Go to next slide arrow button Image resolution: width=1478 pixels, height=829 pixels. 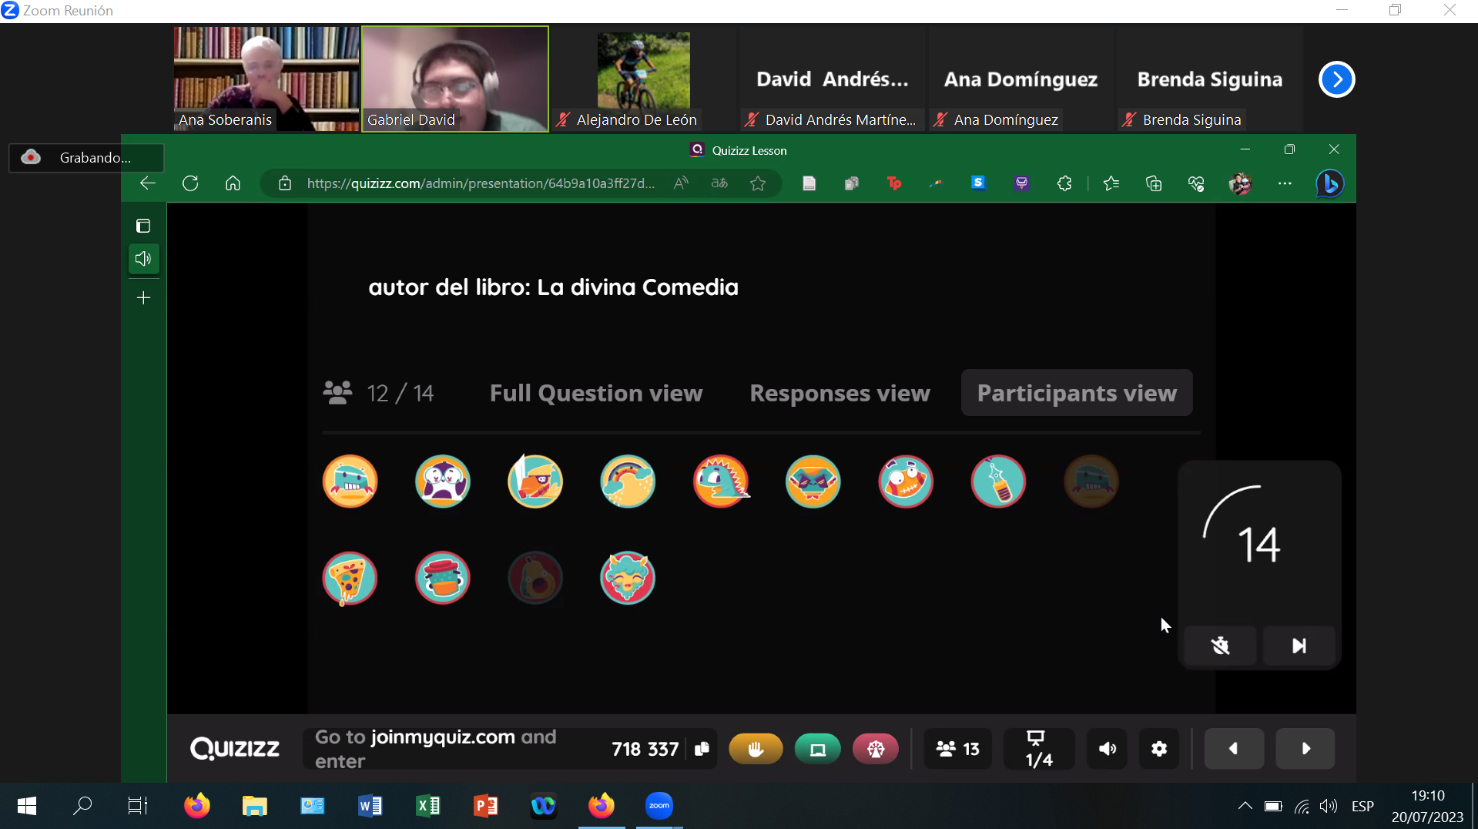(1305, 749)
